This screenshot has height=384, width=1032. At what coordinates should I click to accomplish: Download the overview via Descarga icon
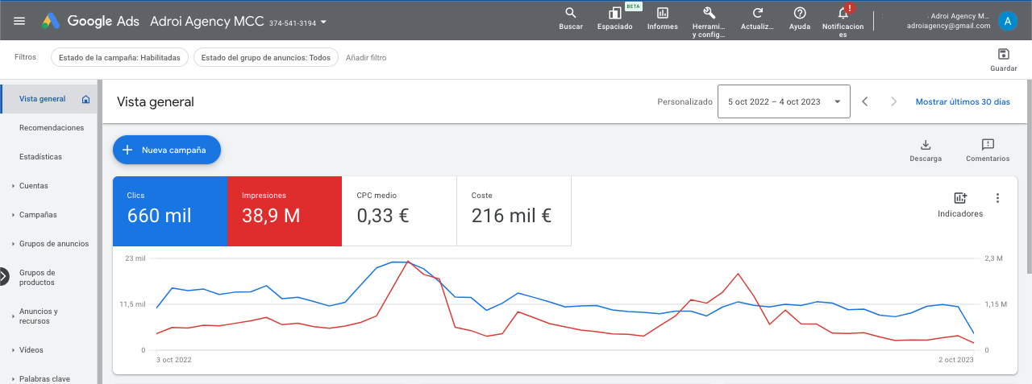coord(926,145)
